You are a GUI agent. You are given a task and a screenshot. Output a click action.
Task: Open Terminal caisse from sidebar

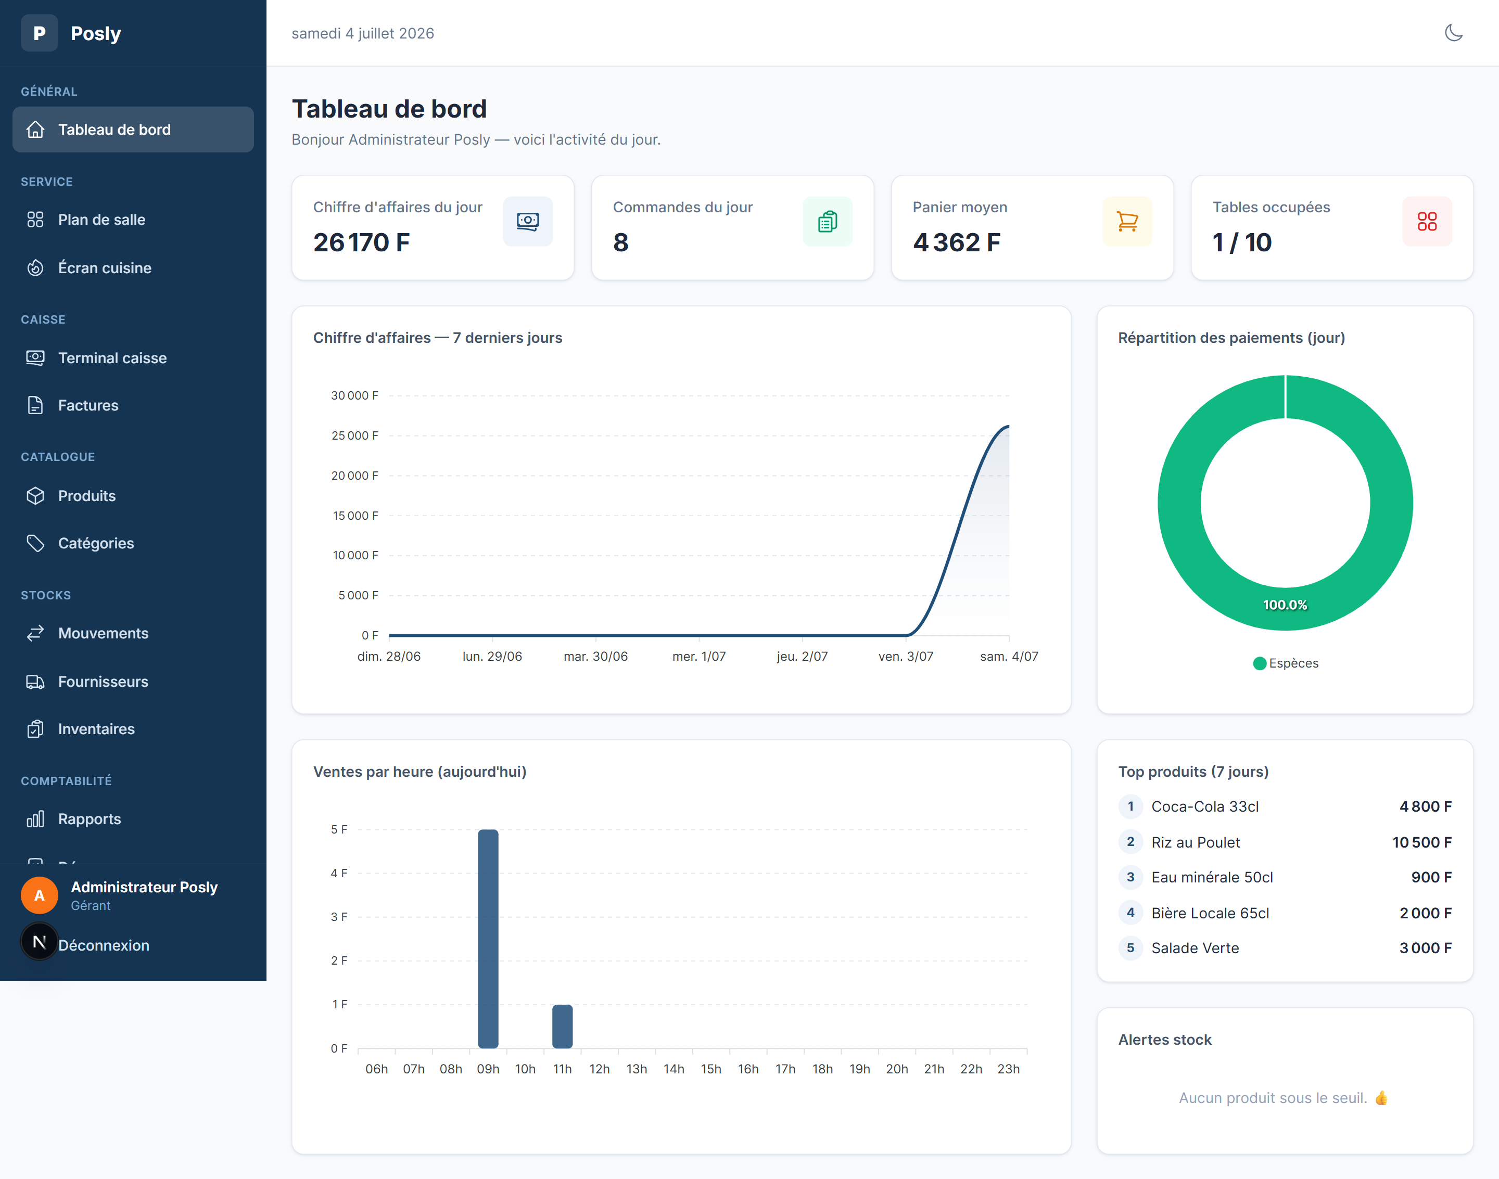point(133,357)
